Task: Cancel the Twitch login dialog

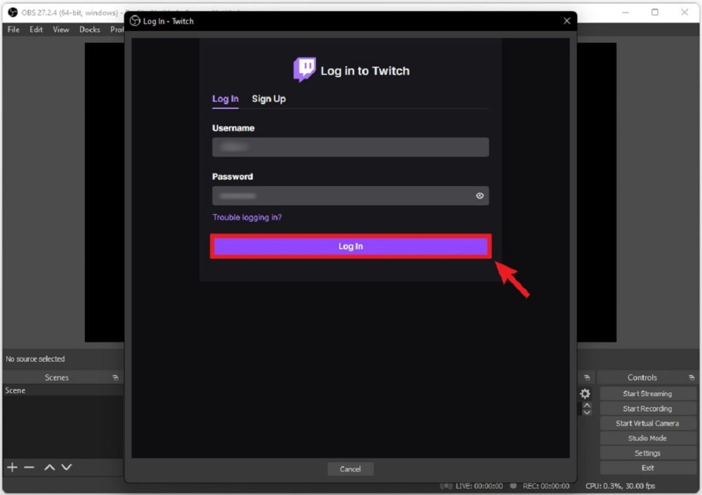Action: click(x=350, y=468)
